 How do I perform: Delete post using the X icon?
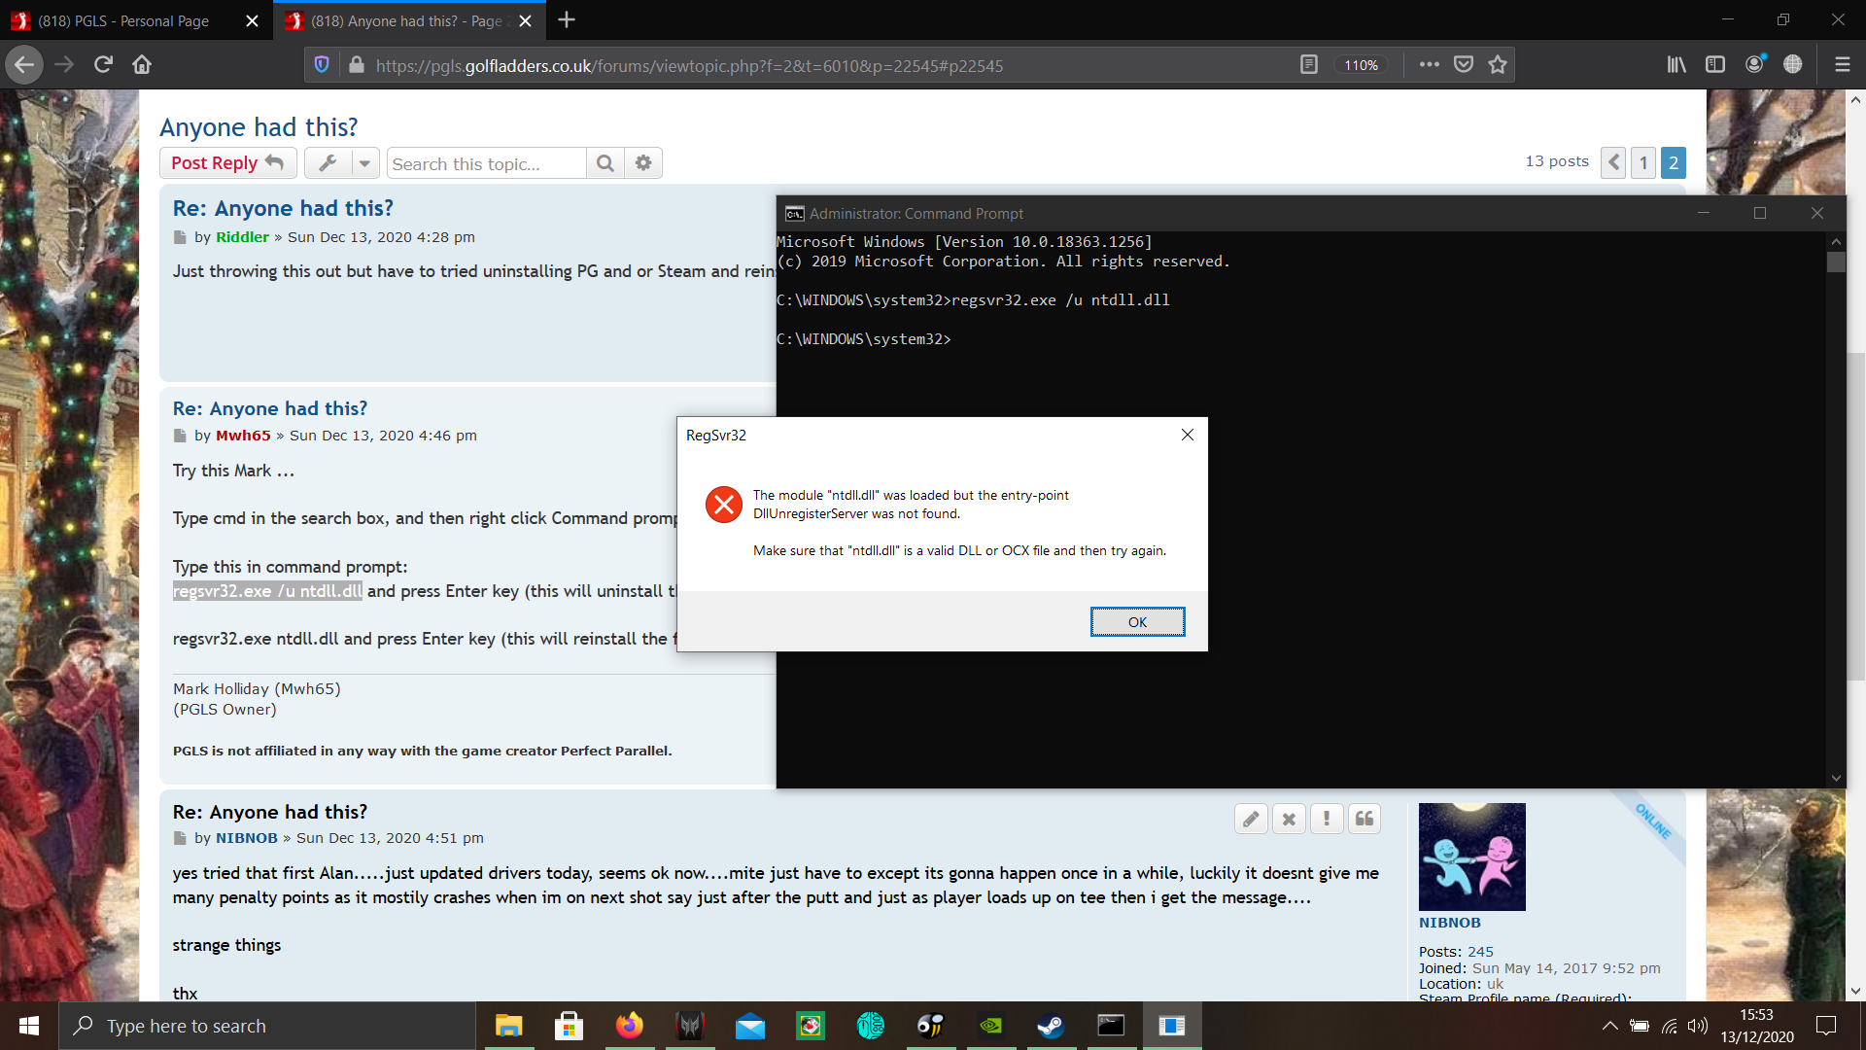coord(1289,819)
